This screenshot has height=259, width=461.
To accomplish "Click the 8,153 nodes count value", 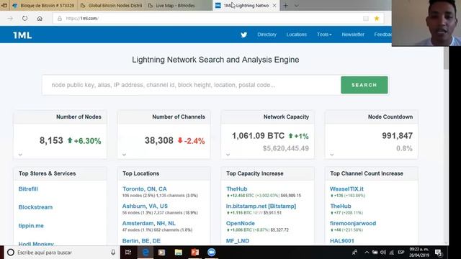I will (51, 140).
